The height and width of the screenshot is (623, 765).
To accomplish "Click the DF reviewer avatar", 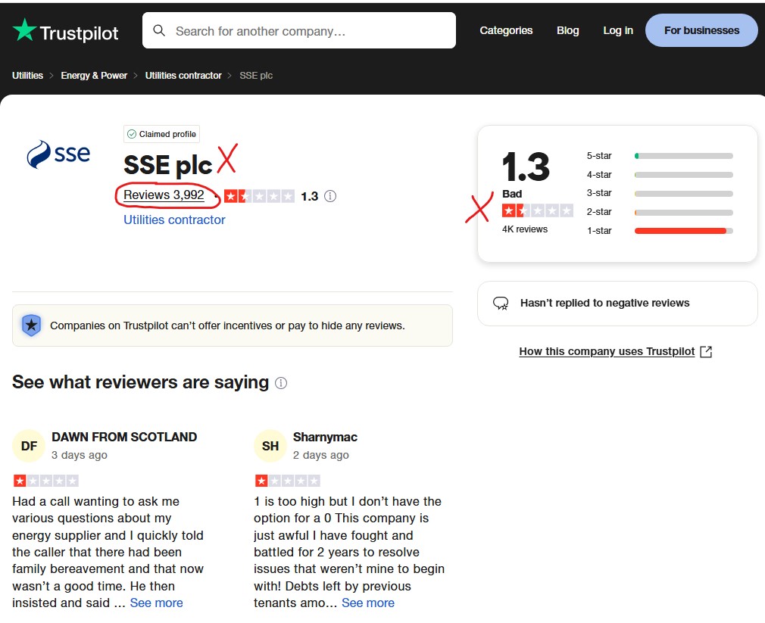I will pos(29,446).
